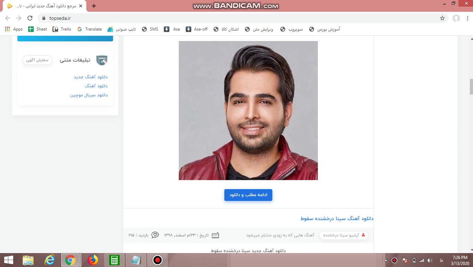Open the دانلود سریال موچین link

[x=89, y=95]
